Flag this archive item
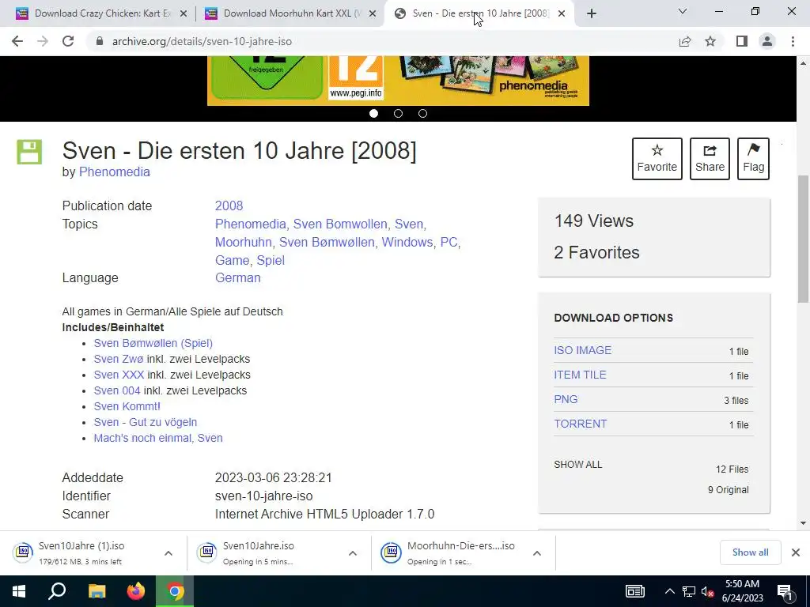Screen dimensions: 810x607 point(753,158)
